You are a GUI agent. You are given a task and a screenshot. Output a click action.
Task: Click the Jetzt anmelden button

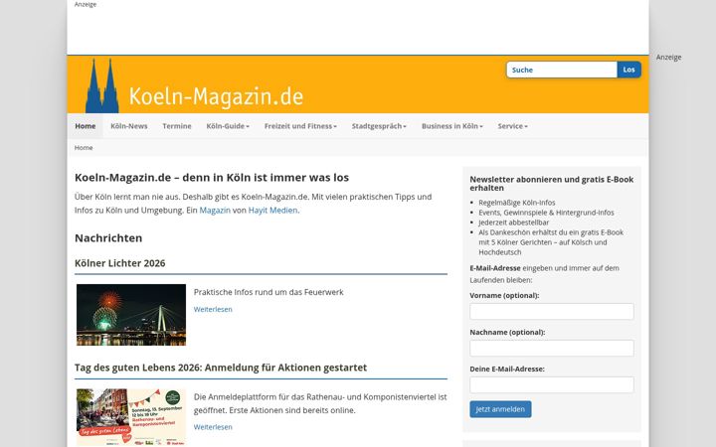[x=500, y=409]
